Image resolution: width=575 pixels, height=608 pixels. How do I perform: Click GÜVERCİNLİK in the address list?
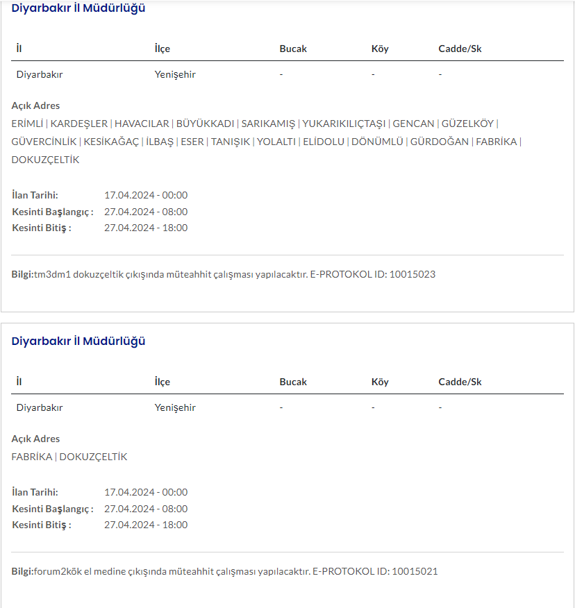coord(44,142)
